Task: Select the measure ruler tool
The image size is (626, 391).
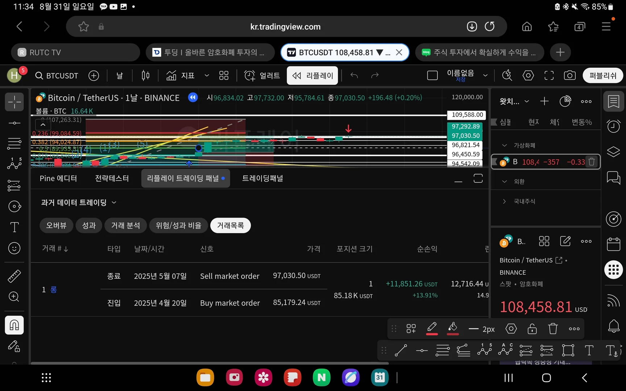Action: coord(14,276)
